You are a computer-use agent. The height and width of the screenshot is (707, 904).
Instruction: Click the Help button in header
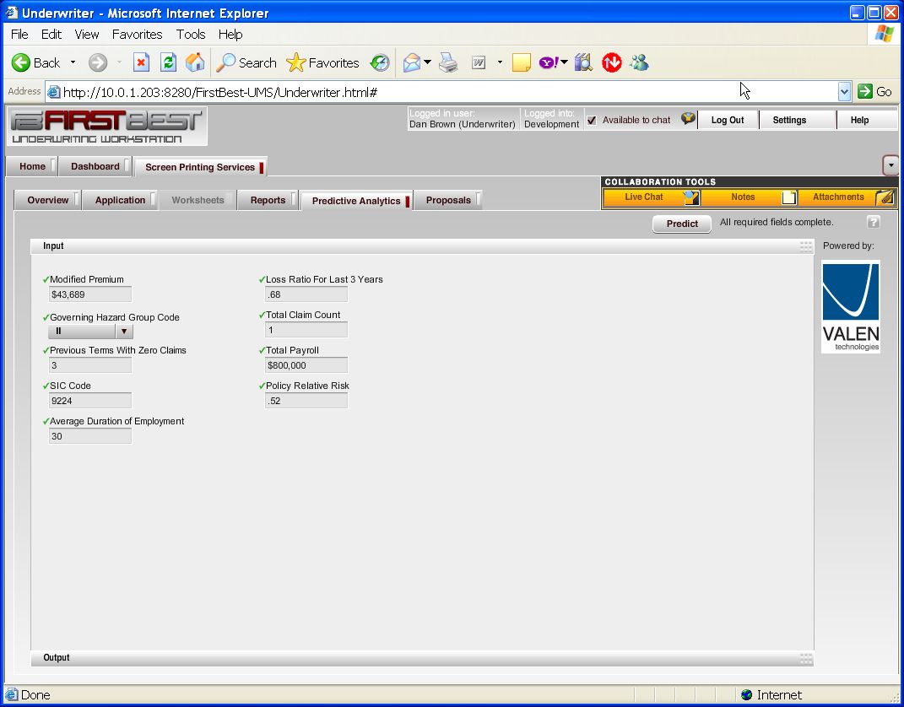(859, 120)
